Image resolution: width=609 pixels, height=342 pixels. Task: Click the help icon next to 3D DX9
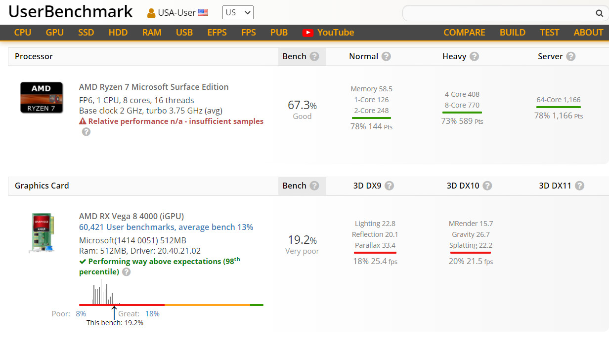coord(389,186)
